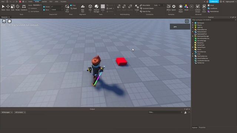Toggle the Join Surfaces checkbox
Image resolution: width=237 pixels, height=133 pixels.
29,11
